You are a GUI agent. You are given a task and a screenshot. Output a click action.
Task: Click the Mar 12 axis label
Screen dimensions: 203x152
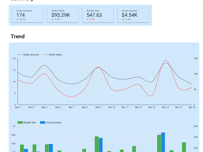tap(138, 107)
